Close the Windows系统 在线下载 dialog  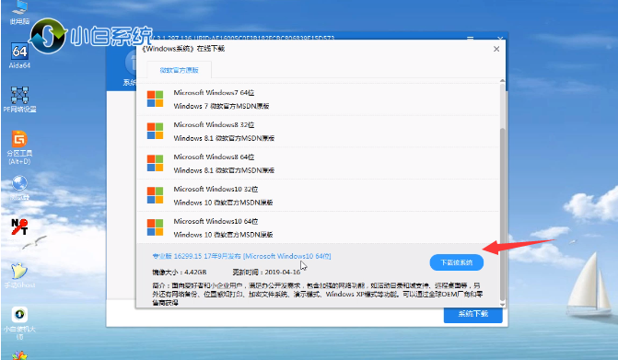pos(496,49)
